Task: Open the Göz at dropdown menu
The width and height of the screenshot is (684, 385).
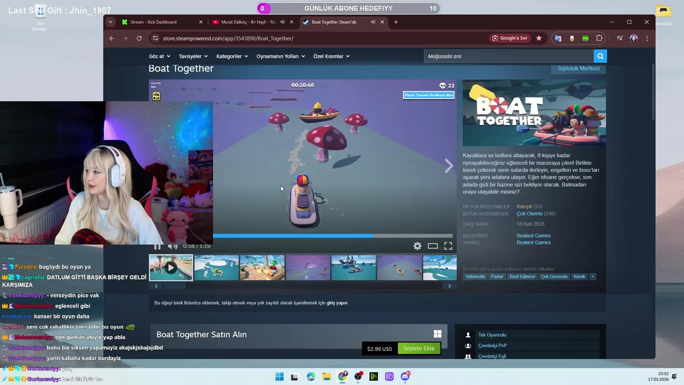Action: (x=160, y=56)
